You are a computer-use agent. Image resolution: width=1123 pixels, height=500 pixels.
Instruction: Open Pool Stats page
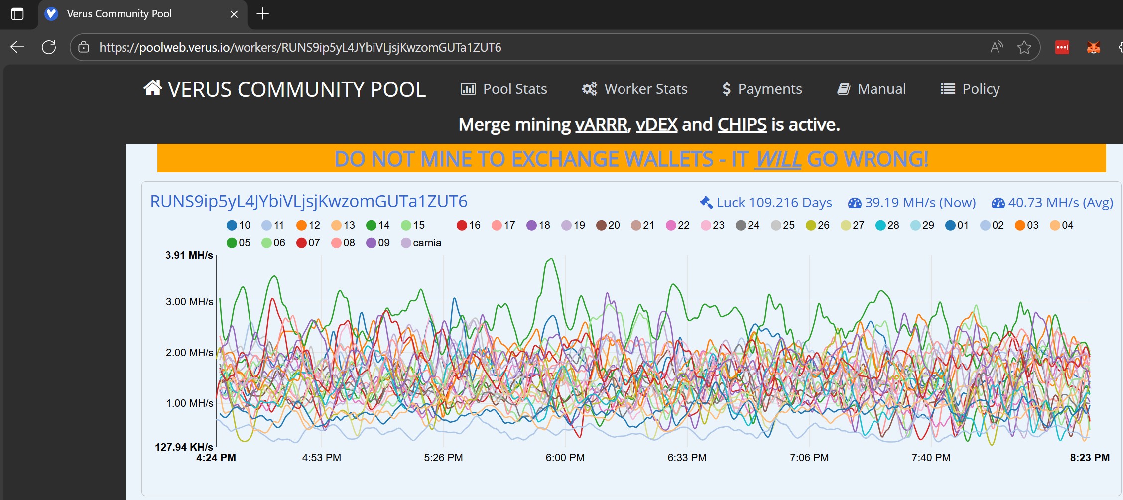[504, 89]
